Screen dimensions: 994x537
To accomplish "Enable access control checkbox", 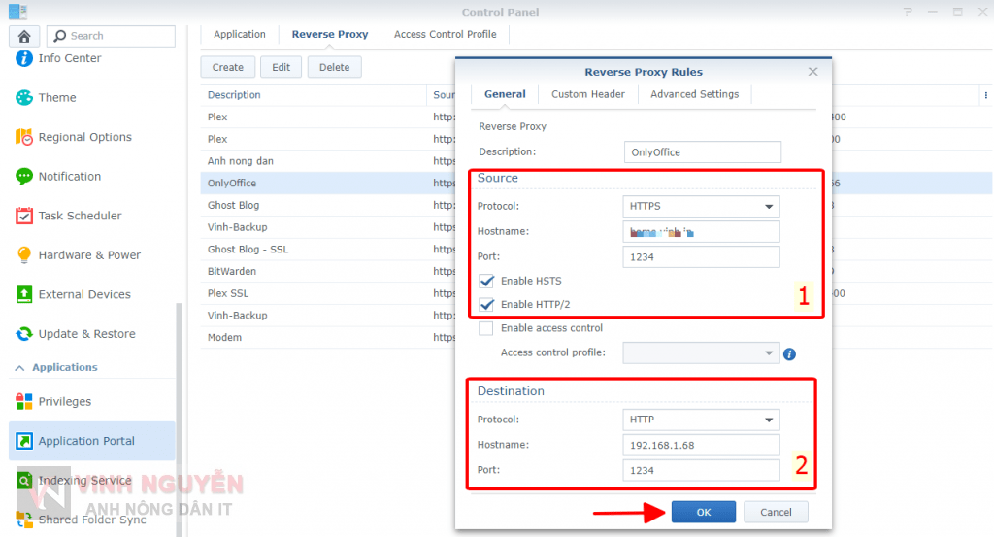I will [486, 328].
